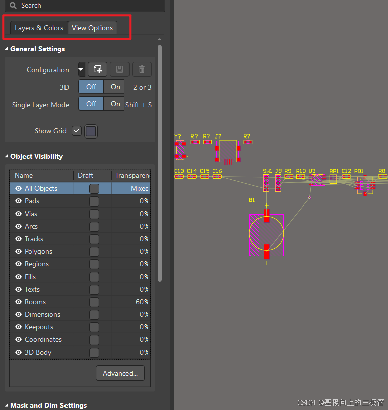The height and width of the screenshot is (410, 388).
Task: Click the Draft column header
Action: click(x=93, y=175)
